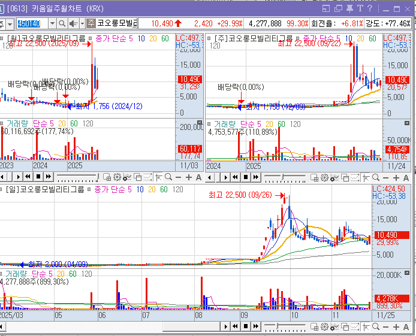The image size is (416, 336).
Task: Click the add-indicator icon in monthly toolbar
Action: (x=127, y=177)
